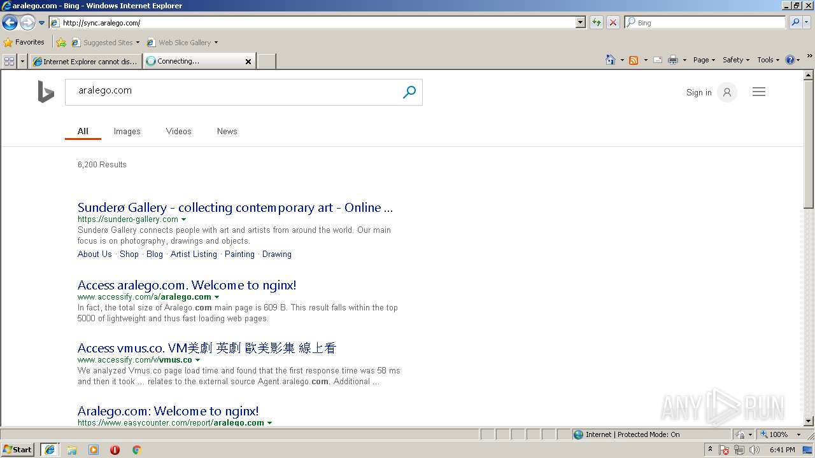Open the Safety menu
The height and width of the screenshot is (458, 815).
click(x=736, y=60)
